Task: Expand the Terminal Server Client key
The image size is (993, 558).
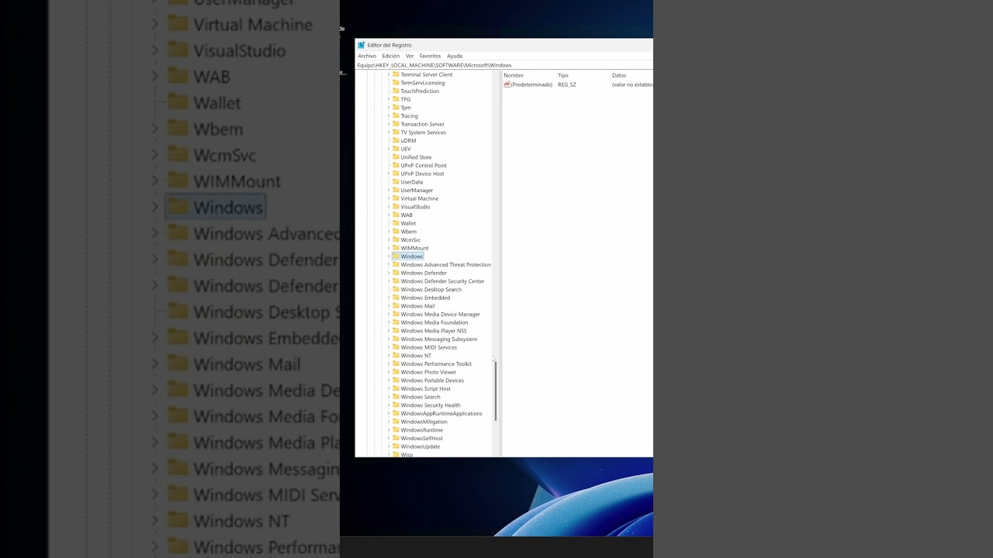Action: tap(389, 74)
